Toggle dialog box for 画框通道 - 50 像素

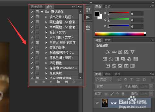point(37,22)
